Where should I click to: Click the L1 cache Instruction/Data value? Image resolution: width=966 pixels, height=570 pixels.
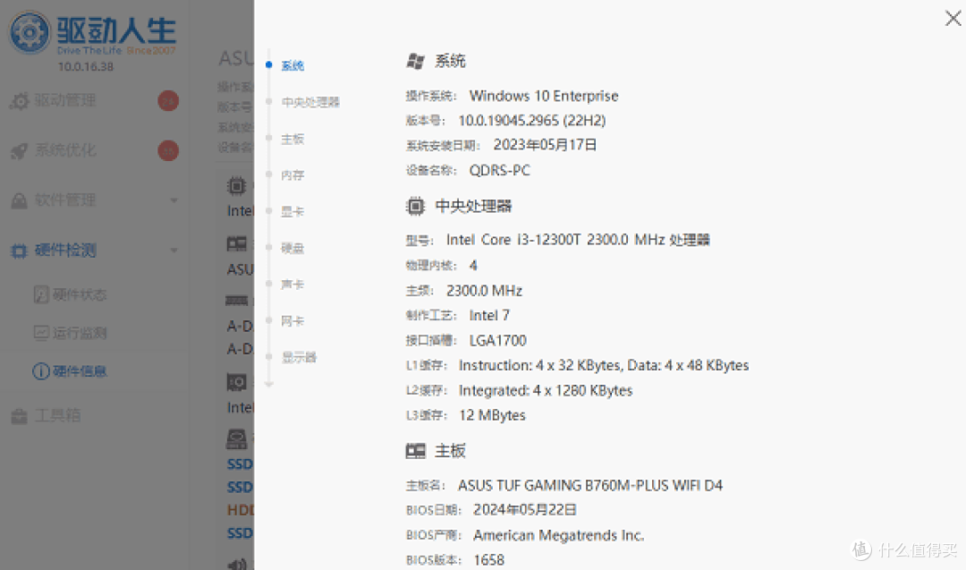(604, 365)
